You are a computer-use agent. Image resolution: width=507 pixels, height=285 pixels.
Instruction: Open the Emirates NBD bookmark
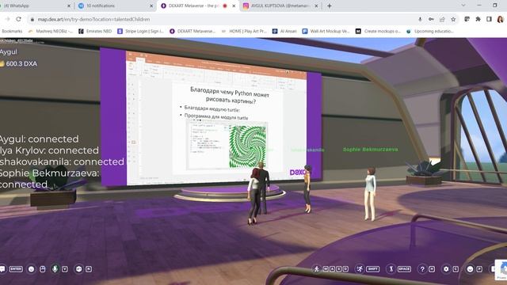pos(95,31)
